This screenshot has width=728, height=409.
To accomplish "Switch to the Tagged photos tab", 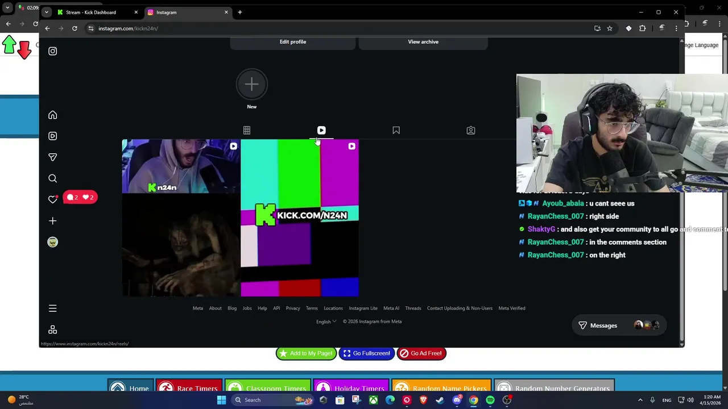I will click(x=471, y=130).
